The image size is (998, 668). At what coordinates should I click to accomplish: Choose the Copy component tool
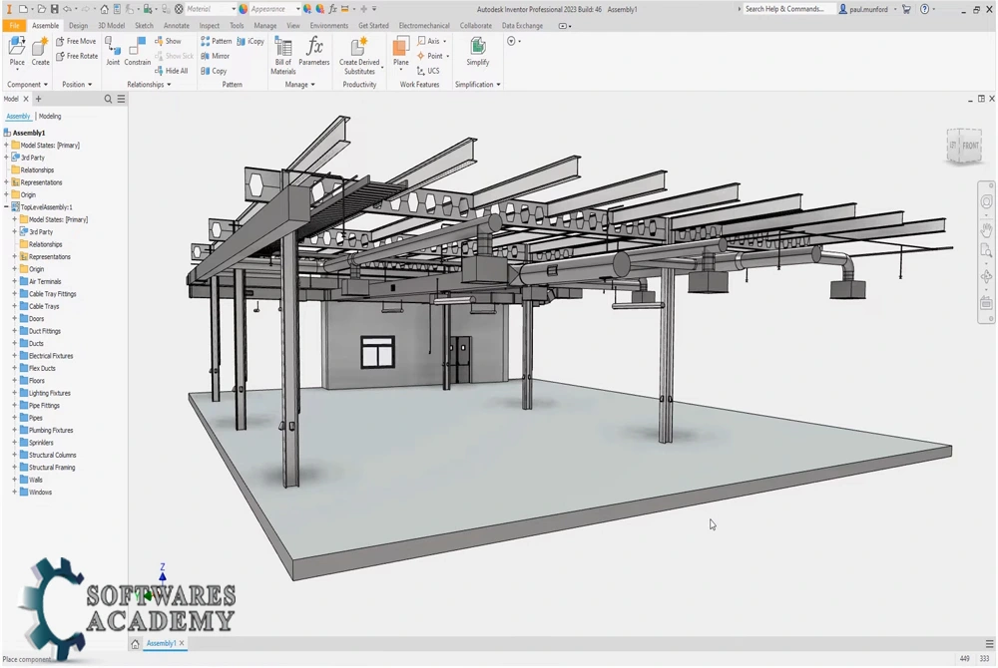pyautogui.click(x=214, y=71)
